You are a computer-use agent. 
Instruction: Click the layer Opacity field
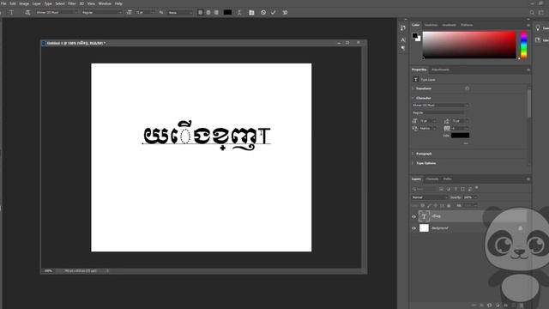point(469,197)
